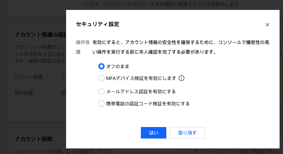Viewport: 283px width, 154px height.
Task: Close the セキュリティ設定 dialog with X
Action: point(267,25)
